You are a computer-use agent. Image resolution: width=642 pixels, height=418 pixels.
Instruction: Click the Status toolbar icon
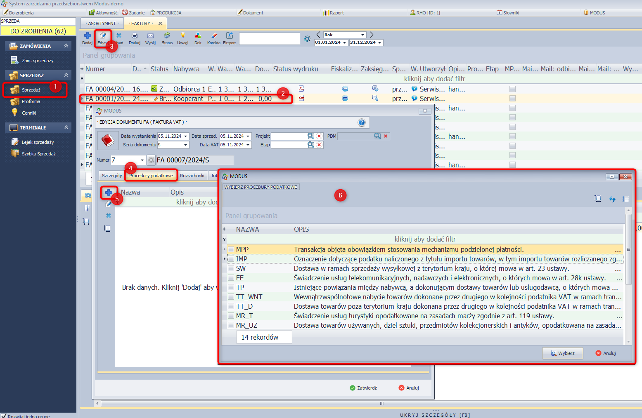(x=167, y=36)
